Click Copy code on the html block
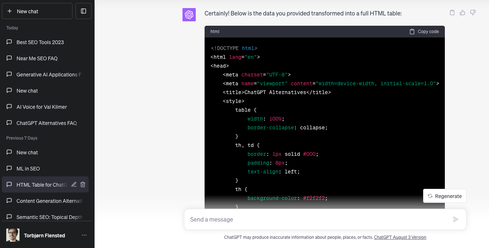 coord(424,32)
